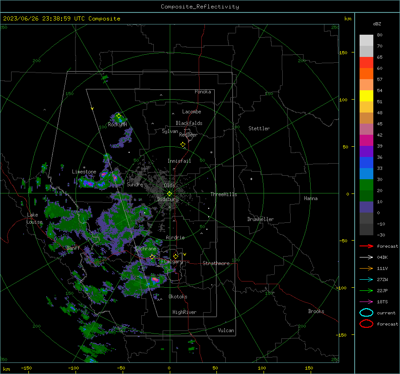Click the red forecast arrow legend icon
The image size is (400, 374).
(366, 246)
